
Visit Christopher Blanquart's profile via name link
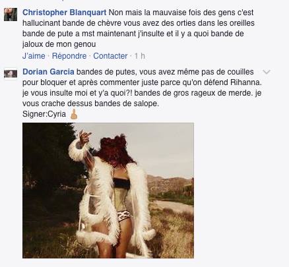coord(65,13)
